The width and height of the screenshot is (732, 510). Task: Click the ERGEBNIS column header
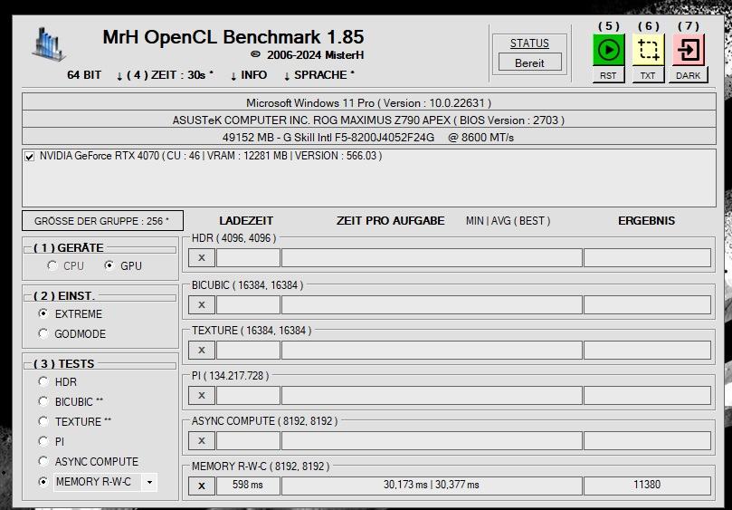coord(647,221)
